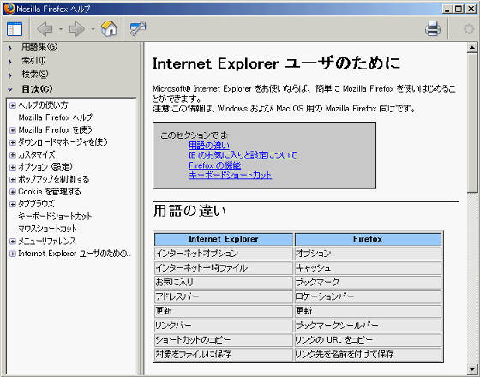Click the vertical scrollbar thumb
Viewport: 480px width, 377px height.
[472, 123]
